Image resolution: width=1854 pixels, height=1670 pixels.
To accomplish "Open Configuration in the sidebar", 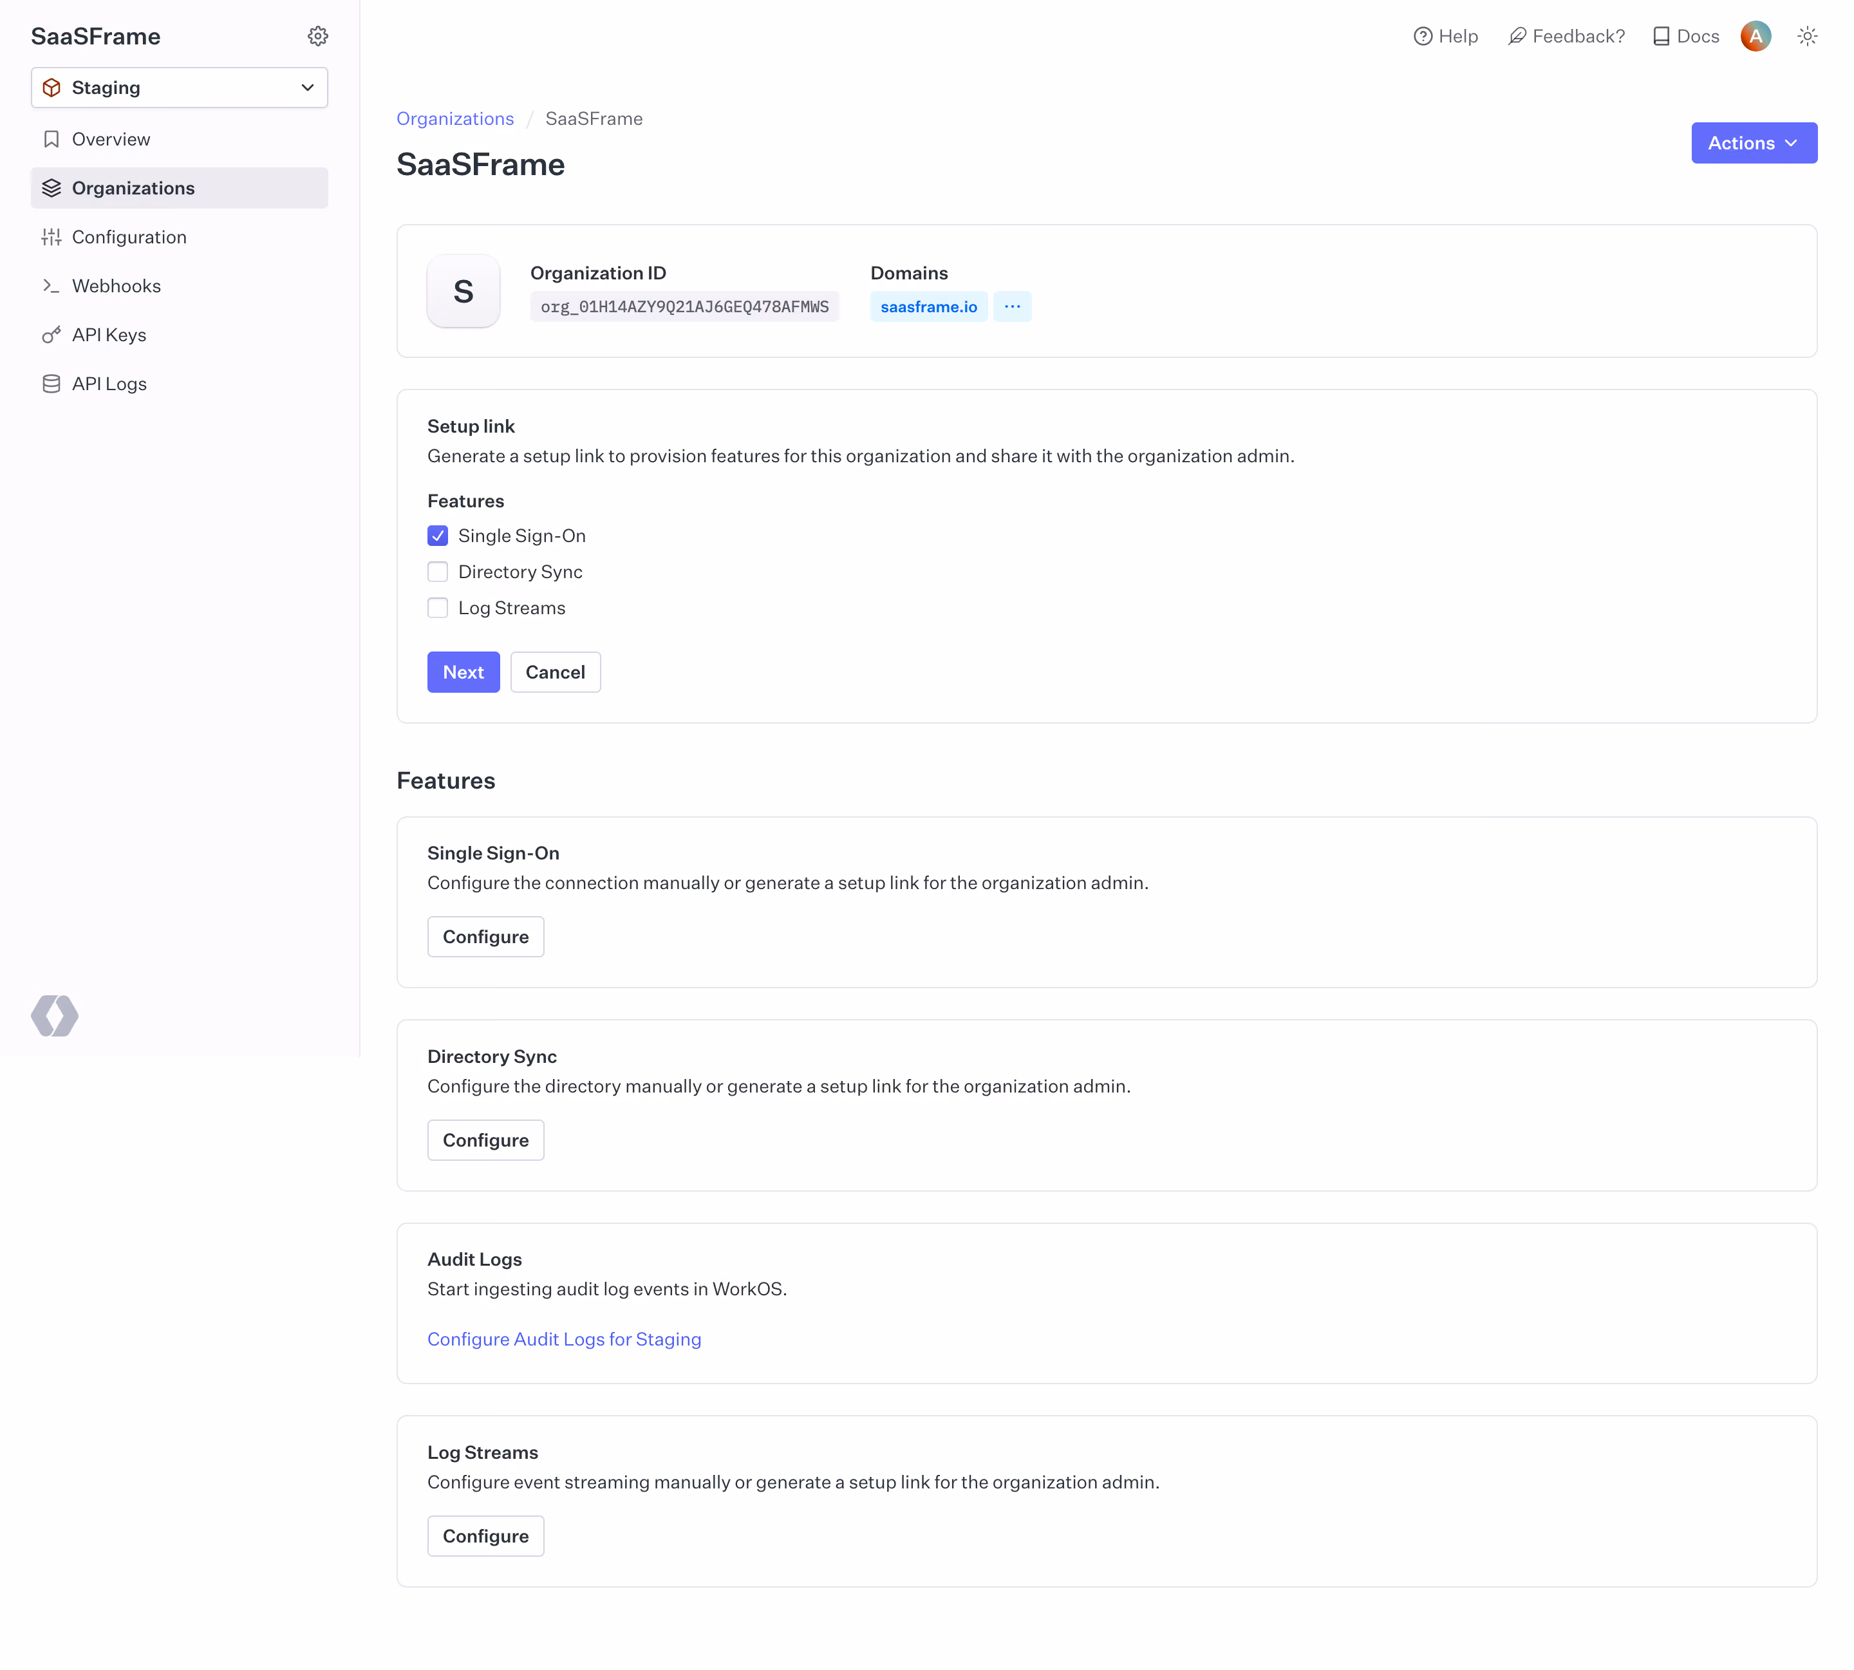I will tap(180, 237).
